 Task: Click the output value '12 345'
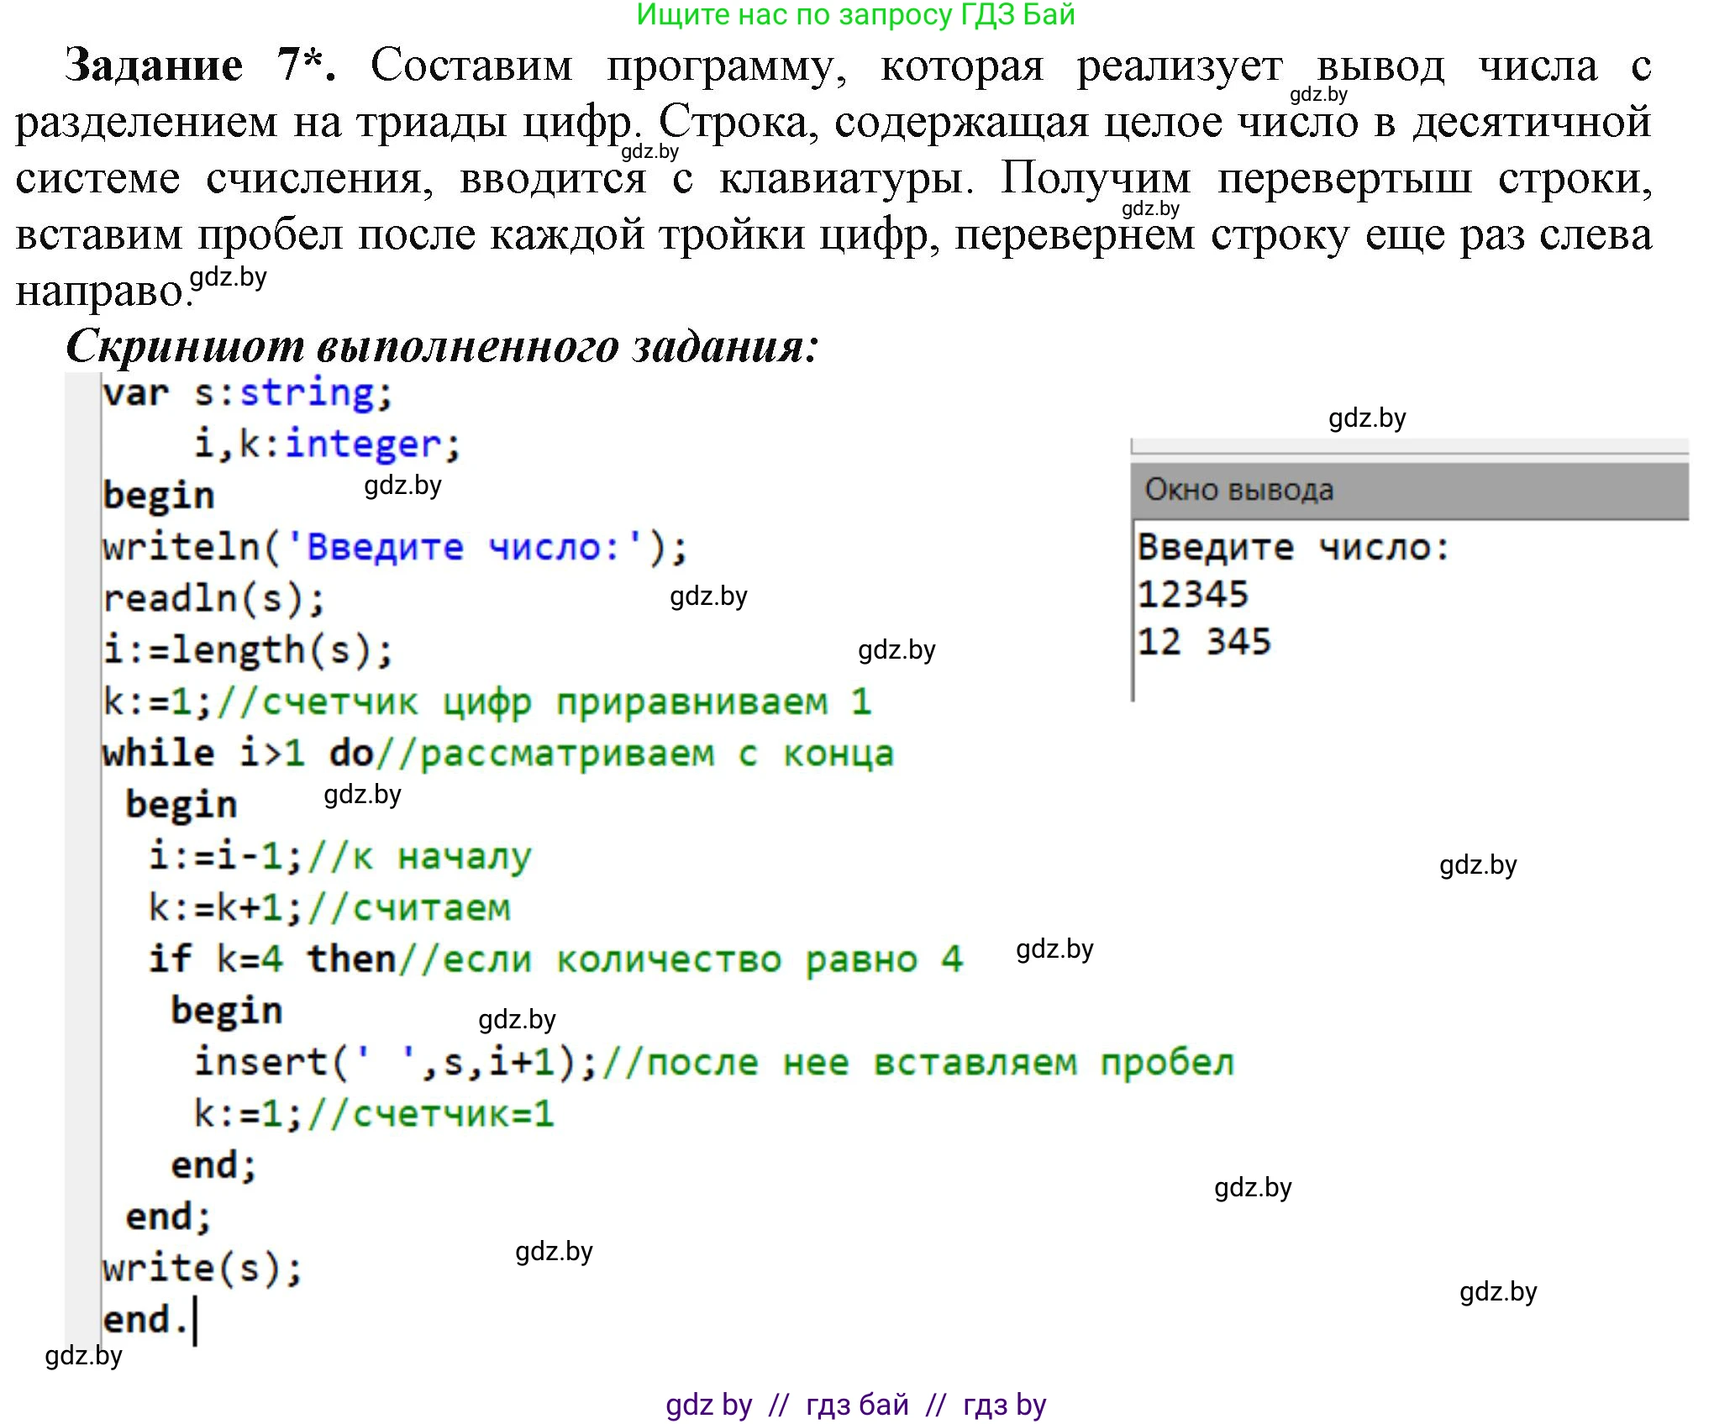pos(1203,643)
